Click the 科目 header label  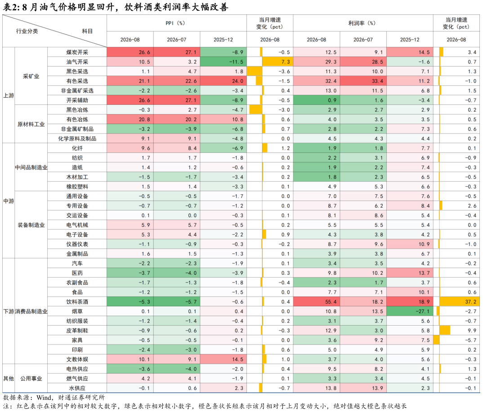click(87, 31)
